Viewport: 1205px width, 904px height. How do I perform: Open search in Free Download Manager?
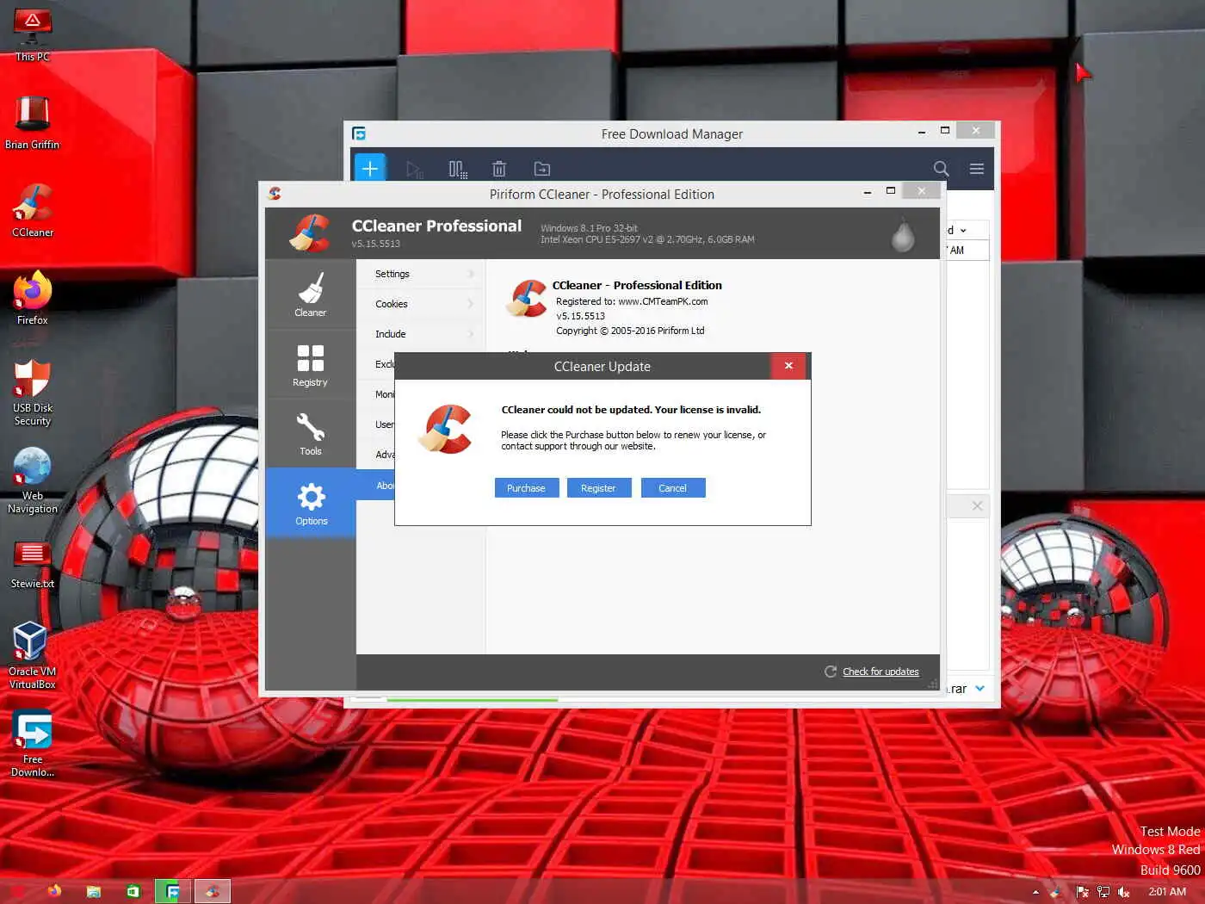pyautogui.click(x=942, y=169)
